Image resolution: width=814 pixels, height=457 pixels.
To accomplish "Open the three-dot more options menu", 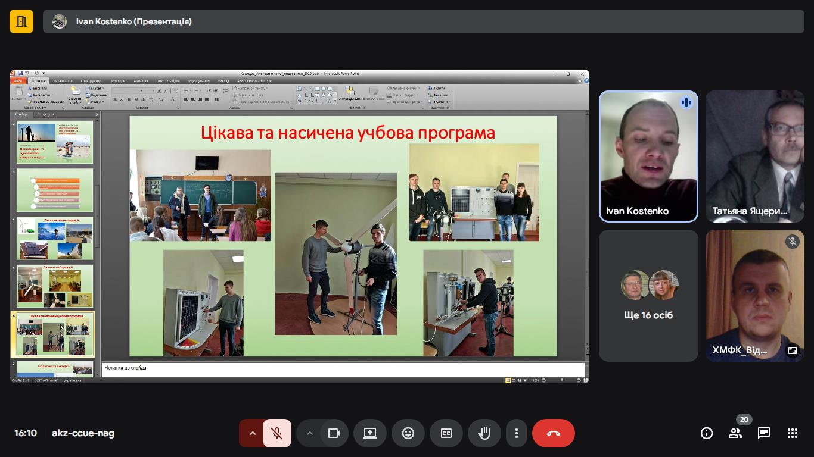I will pos(517,433).
